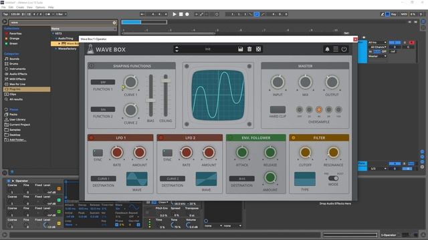Open Function 1 selector dropdown

[103, 82]
